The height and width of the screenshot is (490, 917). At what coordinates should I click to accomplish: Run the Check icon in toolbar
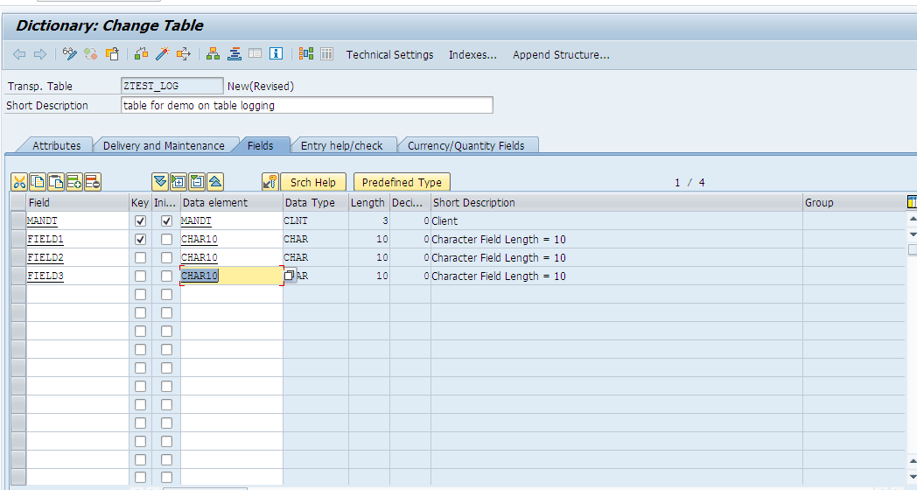141,54
